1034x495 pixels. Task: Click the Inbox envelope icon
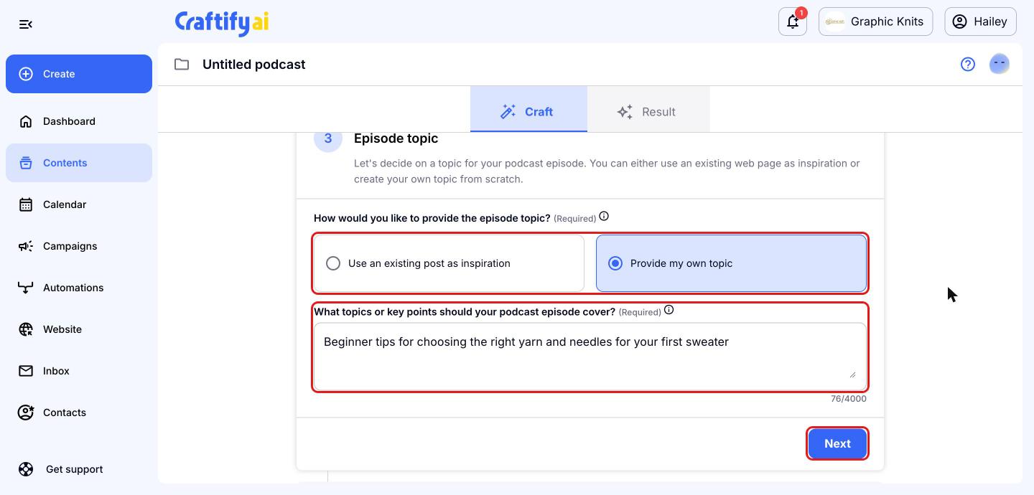26,371
